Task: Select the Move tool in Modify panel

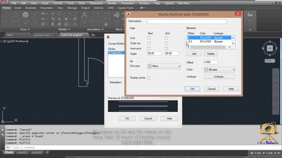Action: (53, 14)
